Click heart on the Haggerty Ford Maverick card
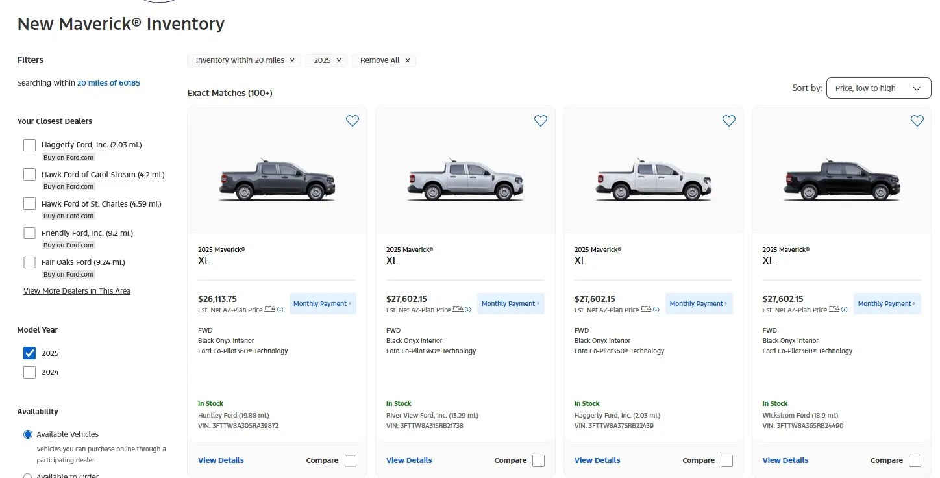Screen dimensions: 940x478 (x=729, y=121)
